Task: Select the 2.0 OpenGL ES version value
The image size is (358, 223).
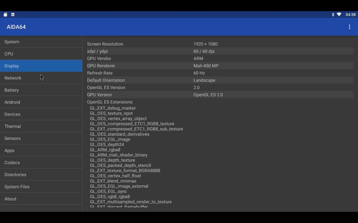Action: tap(197, 88)
